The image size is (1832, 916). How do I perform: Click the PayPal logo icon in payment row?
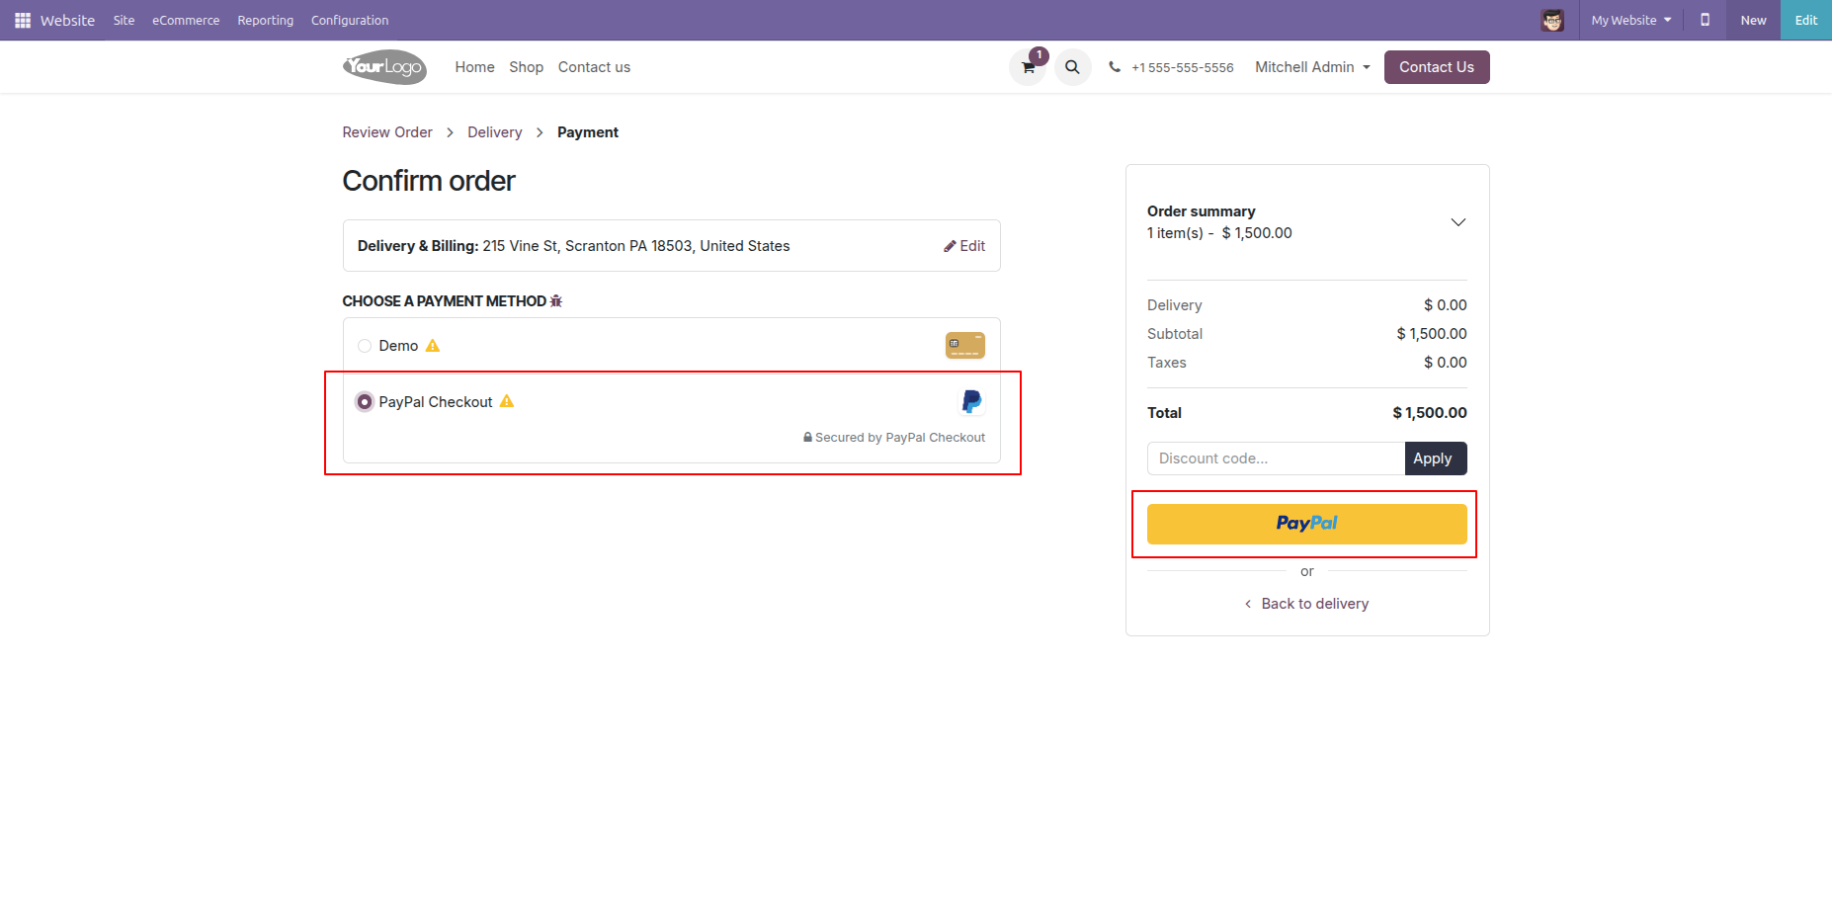point(972,401)
